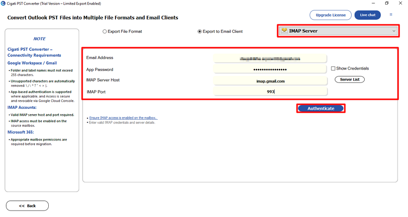408x217 pixels.
Task: Click the 'IMAP Accounts:' heading
Action: tap(22, 107)
